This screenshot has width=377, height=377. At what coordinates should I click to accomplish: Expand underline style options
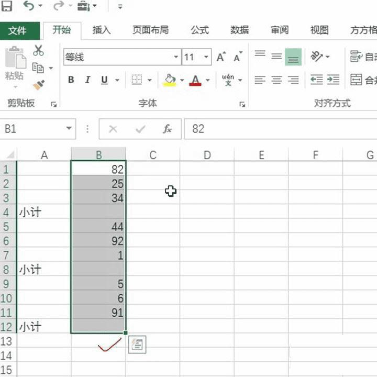pyautogui.click(x=117, y=80)
